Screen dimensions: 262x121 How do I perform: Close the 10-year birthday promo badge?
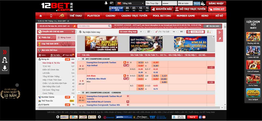pyautogui.click(x=17, y=85)
